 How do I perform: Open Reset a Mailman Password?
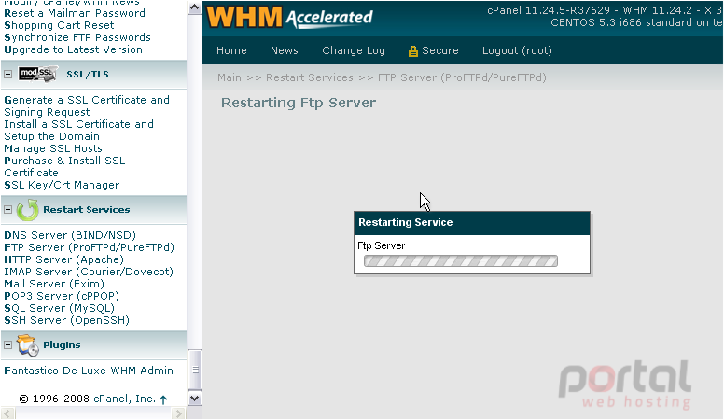(75, 13)
